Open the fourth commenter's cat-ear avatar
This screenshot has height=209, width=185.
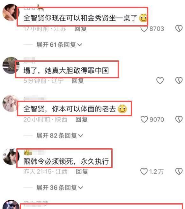(10, 156)
